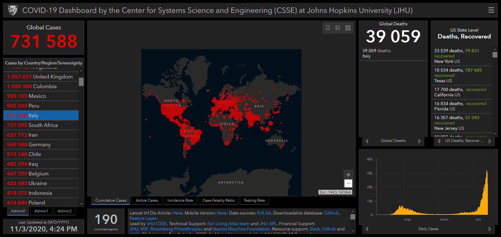Select Germany in country list
This screenshot has height=237, width=501.
pos(41,144)
